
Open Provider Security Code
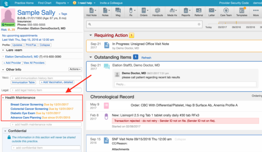pos(234,3)
